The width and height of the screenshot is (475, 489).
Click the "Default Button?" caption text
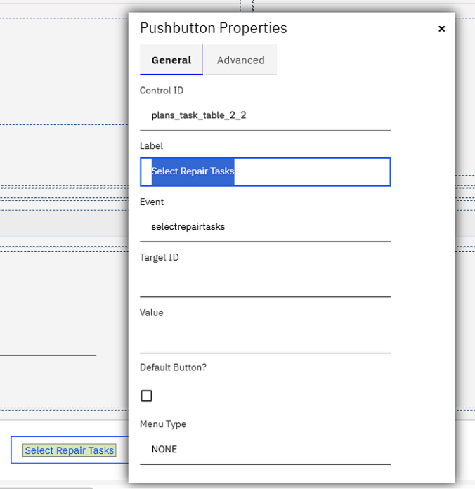tap(173, 367)
